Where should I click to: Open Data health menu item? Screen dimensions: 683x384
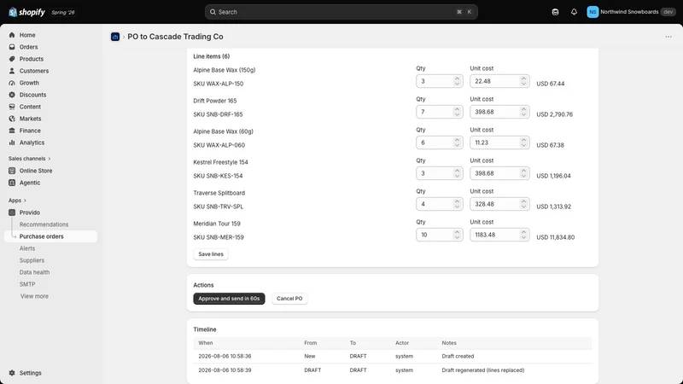coord(34,272)
